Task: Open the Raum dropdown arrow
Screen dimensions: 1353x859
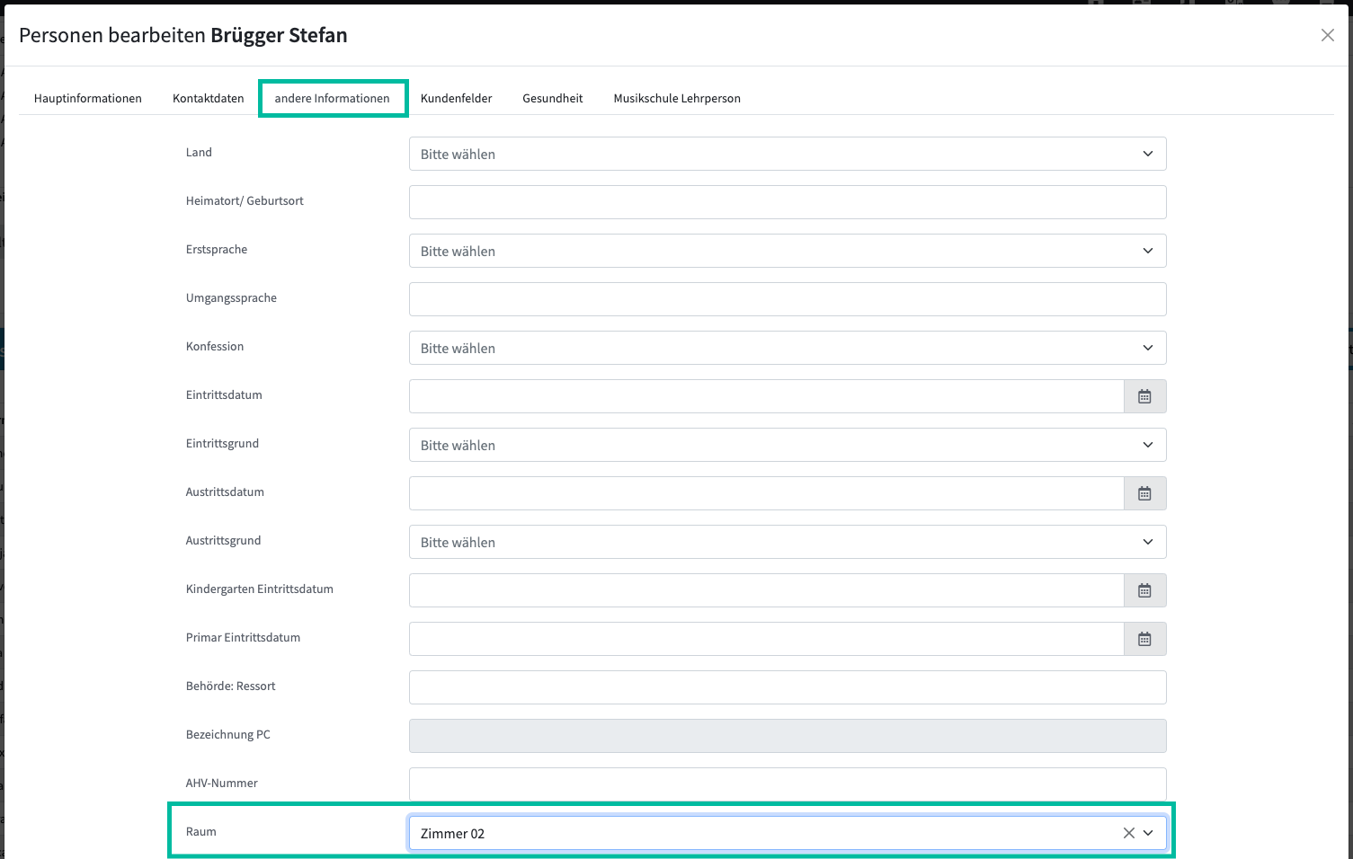Action: tap(1148, 833)
